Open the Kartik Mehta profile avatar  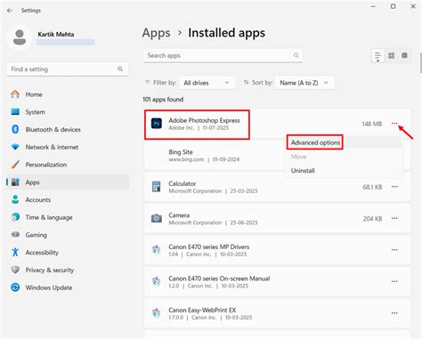[x=20, y=37]
